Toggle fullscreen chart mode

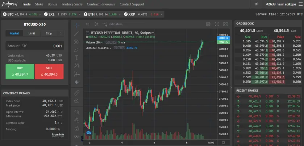[x=217, y=24]
